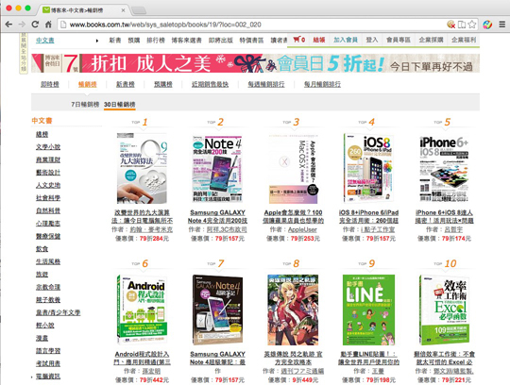The width and height of the screenshot is (510, 385).
Task: Expand the vertical all-site categories tab
Action: pos(24,53)
